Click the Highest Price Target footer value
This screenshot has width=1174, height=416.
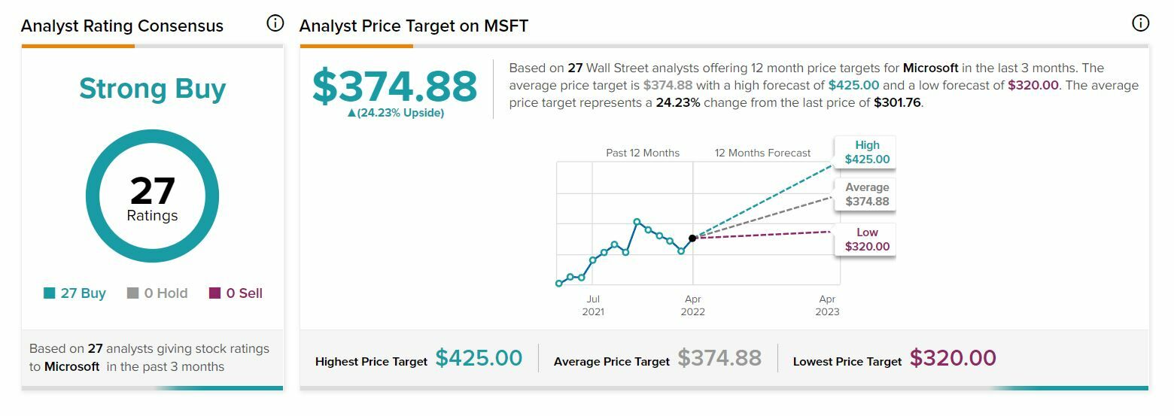click(x=479, y=358)
